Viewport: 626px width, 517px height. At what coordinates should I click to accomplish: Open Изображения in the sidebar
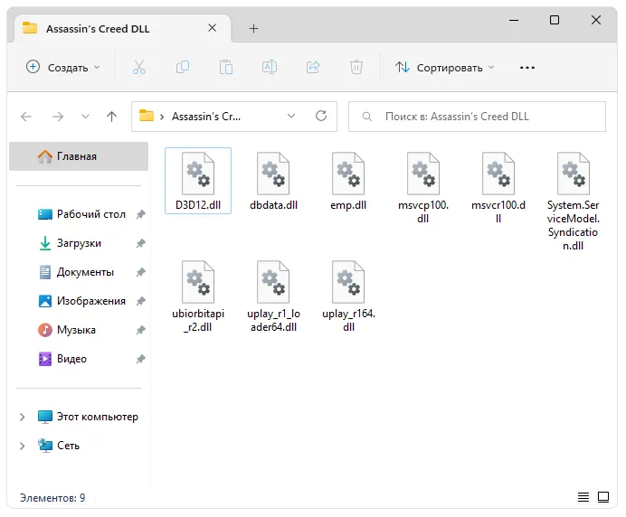point(81,301)
